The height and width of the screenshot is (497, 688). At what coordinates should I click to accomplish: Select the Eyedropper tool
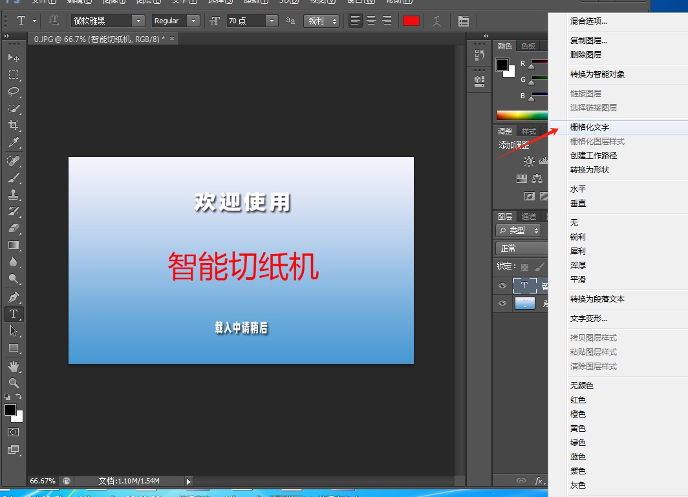tap(14, 142)
